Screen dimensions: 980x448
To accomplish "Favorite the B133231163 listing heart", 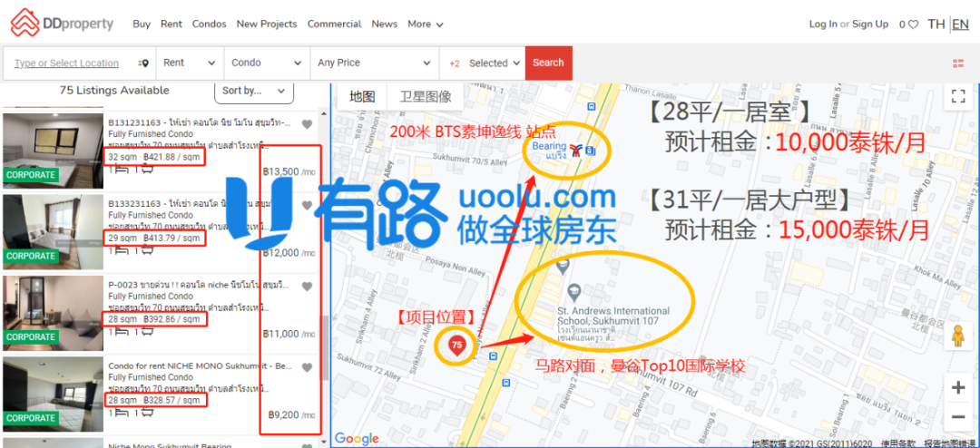I will point(307,206).
